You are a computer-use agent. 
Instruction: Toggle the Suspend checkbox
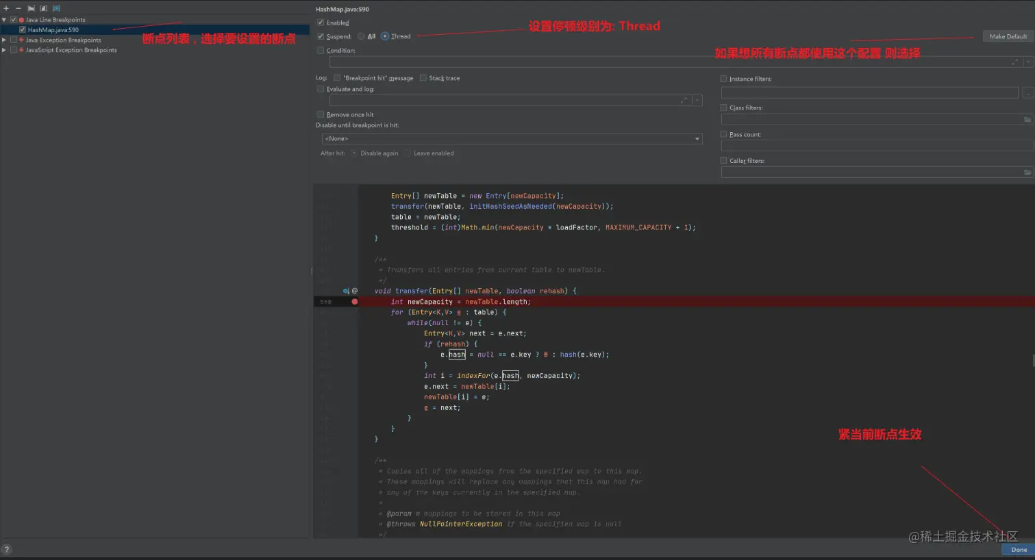pos(321,36)
